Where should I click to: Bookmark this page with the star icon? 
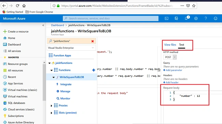pyautogui.click(x=194, y=6)
